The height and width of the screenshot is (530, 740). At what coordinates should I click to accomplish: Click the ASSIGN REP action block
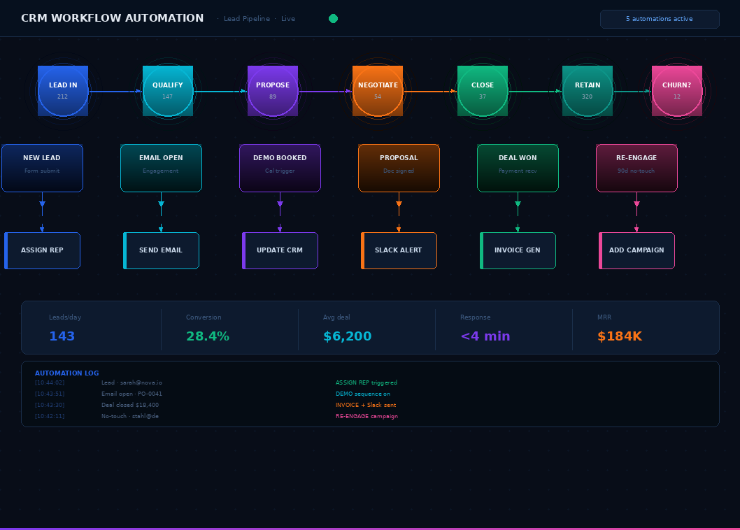pyautogui.click(x=43, y=250)
